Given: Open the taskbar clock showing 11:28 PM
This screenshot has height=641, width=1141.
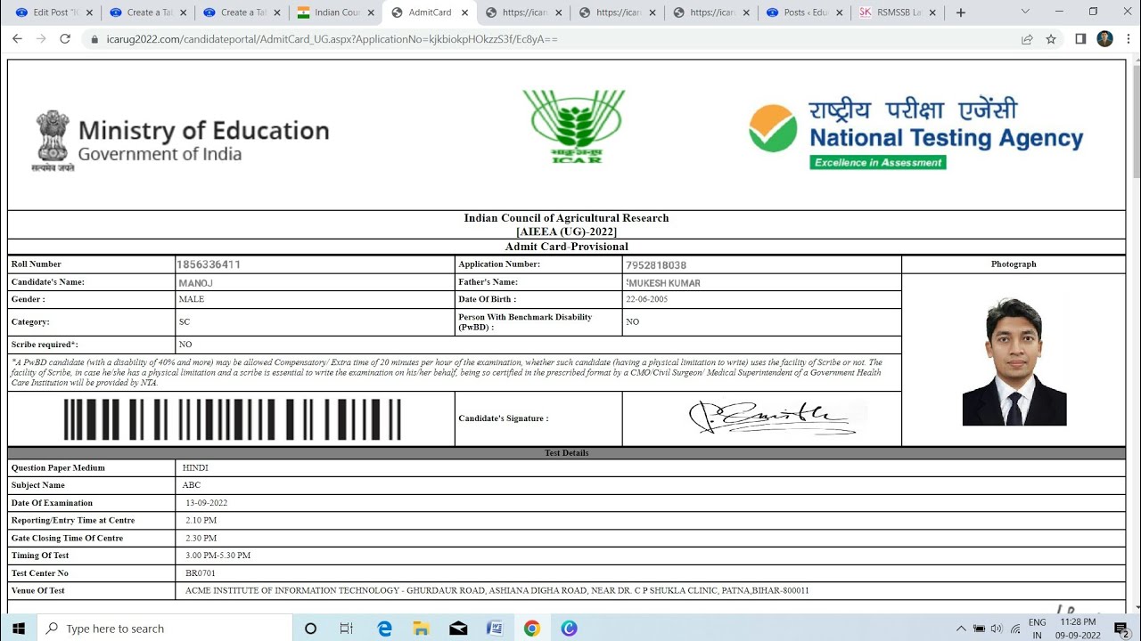Looking at the screenshot, I should tap(1078, 629).
